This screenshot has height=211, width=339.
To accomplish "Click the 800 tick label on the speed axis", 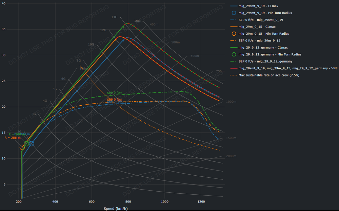I will pos(128,202).
